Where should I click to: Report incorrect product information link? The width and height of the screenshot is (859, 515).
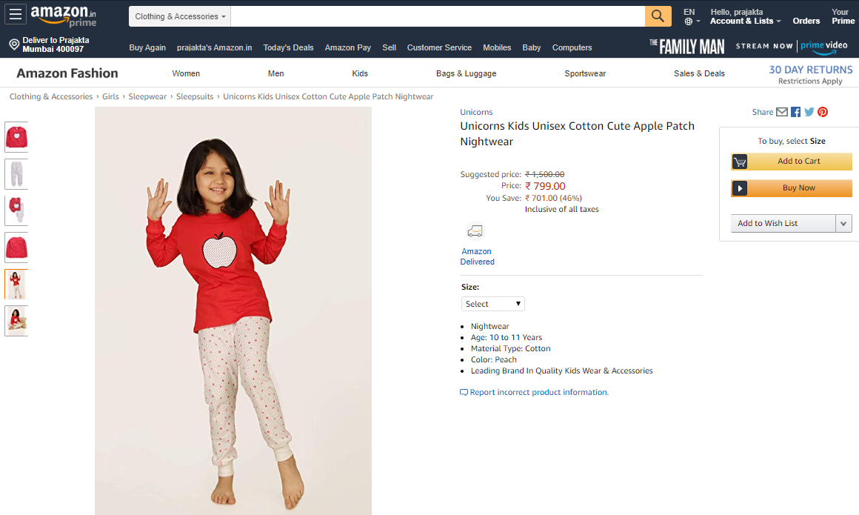pyautogui.click(x=538, y=392)
